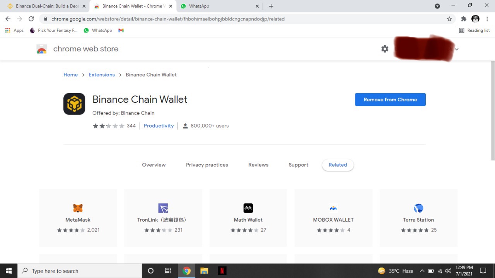The image size is (495, 278).
Task: Open Pick Your Fantasy bookmark
Action: (53, 30)
